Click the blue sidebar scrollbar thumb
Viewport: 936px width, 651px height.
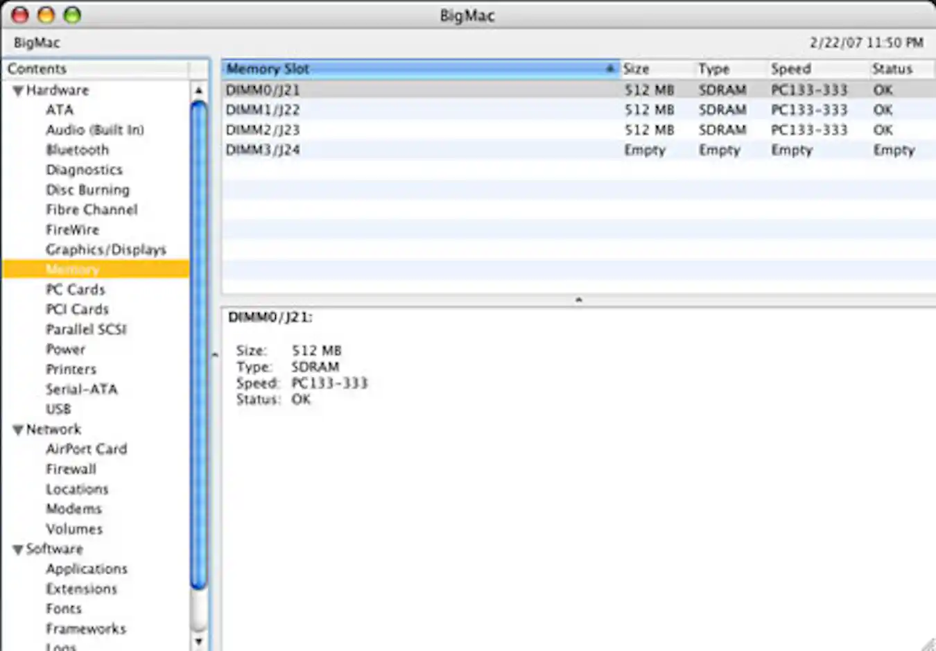click(x=199, y=347)
